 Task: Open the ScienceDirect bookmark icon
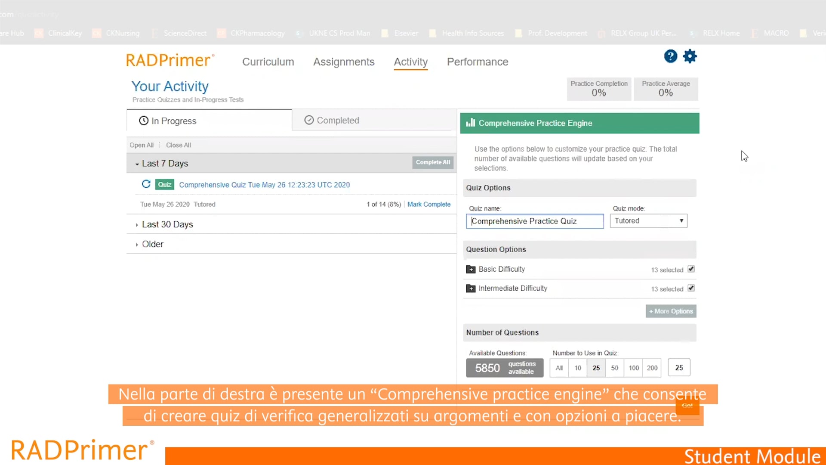(x=155, y=33)
